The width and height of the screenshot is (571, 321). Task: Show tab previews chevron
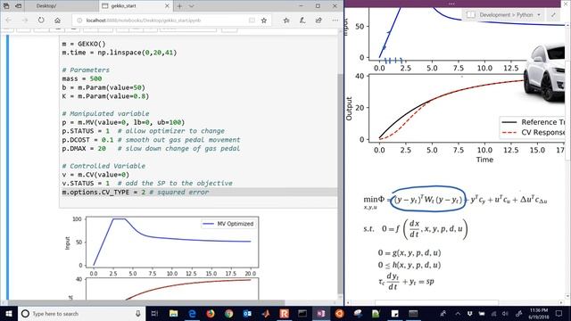tap(192, 6)
